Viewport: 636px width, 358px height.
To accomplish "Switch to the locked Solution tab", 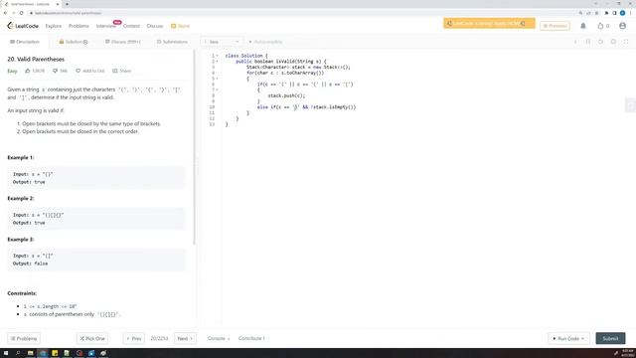I will (x=74, y=42).
